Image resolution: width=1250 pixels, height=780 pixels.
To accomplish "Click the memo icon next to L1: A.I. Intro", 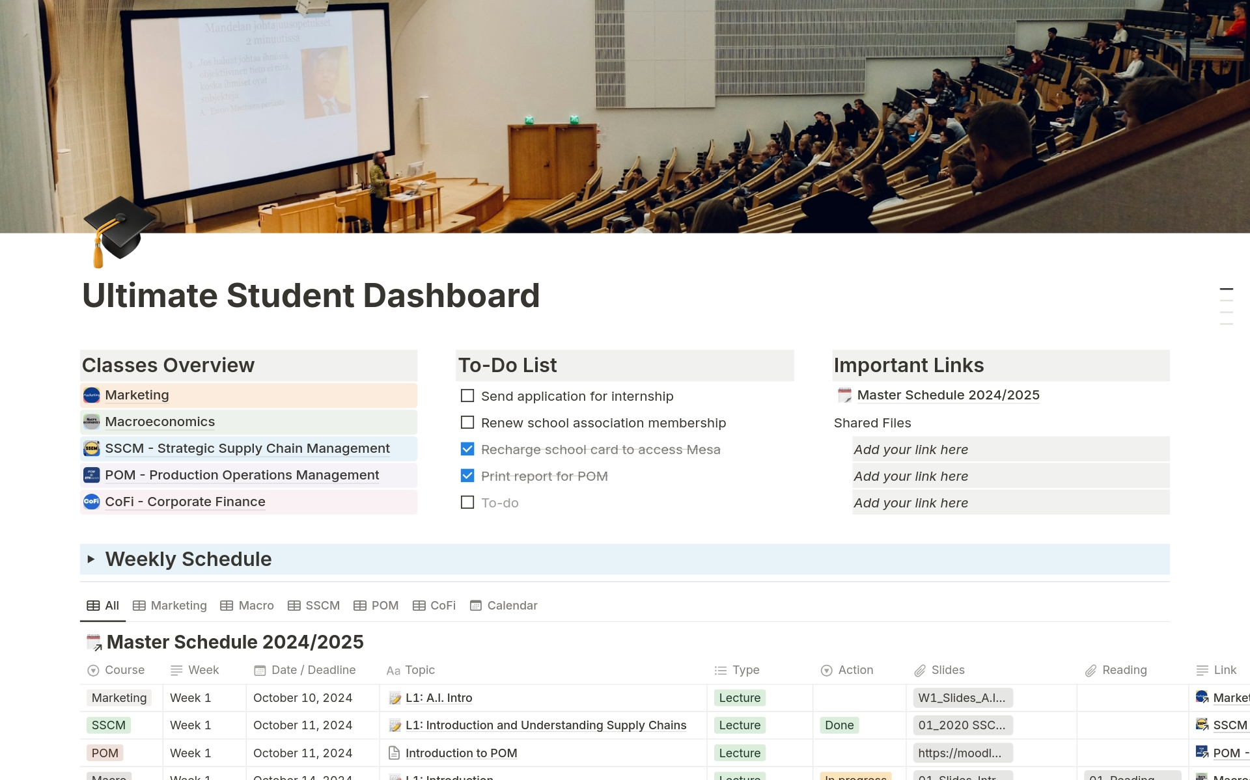I will pos(394,697).
